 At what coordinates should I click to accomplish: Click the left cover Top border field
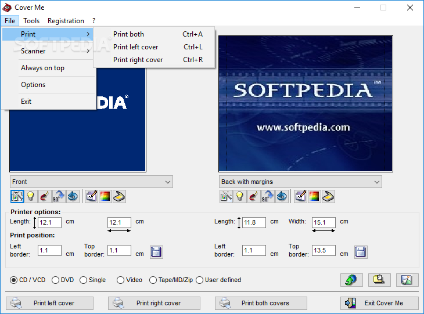[x=119, y=250]
